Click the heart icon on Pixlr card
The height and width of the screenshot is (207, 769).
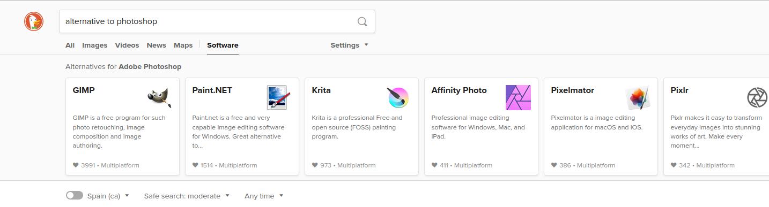click(674, 165)
